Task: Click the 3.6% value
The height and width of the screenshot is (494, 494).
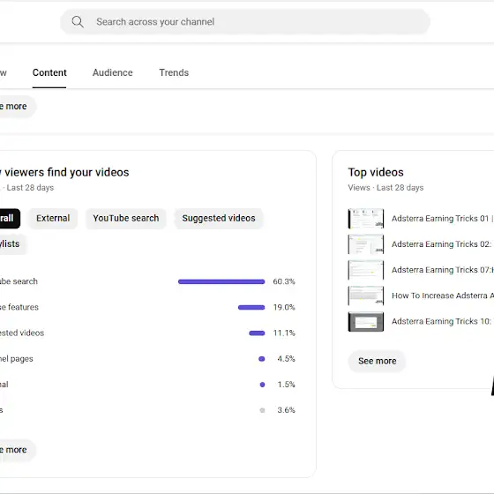Action: click(x=286, y=410)
